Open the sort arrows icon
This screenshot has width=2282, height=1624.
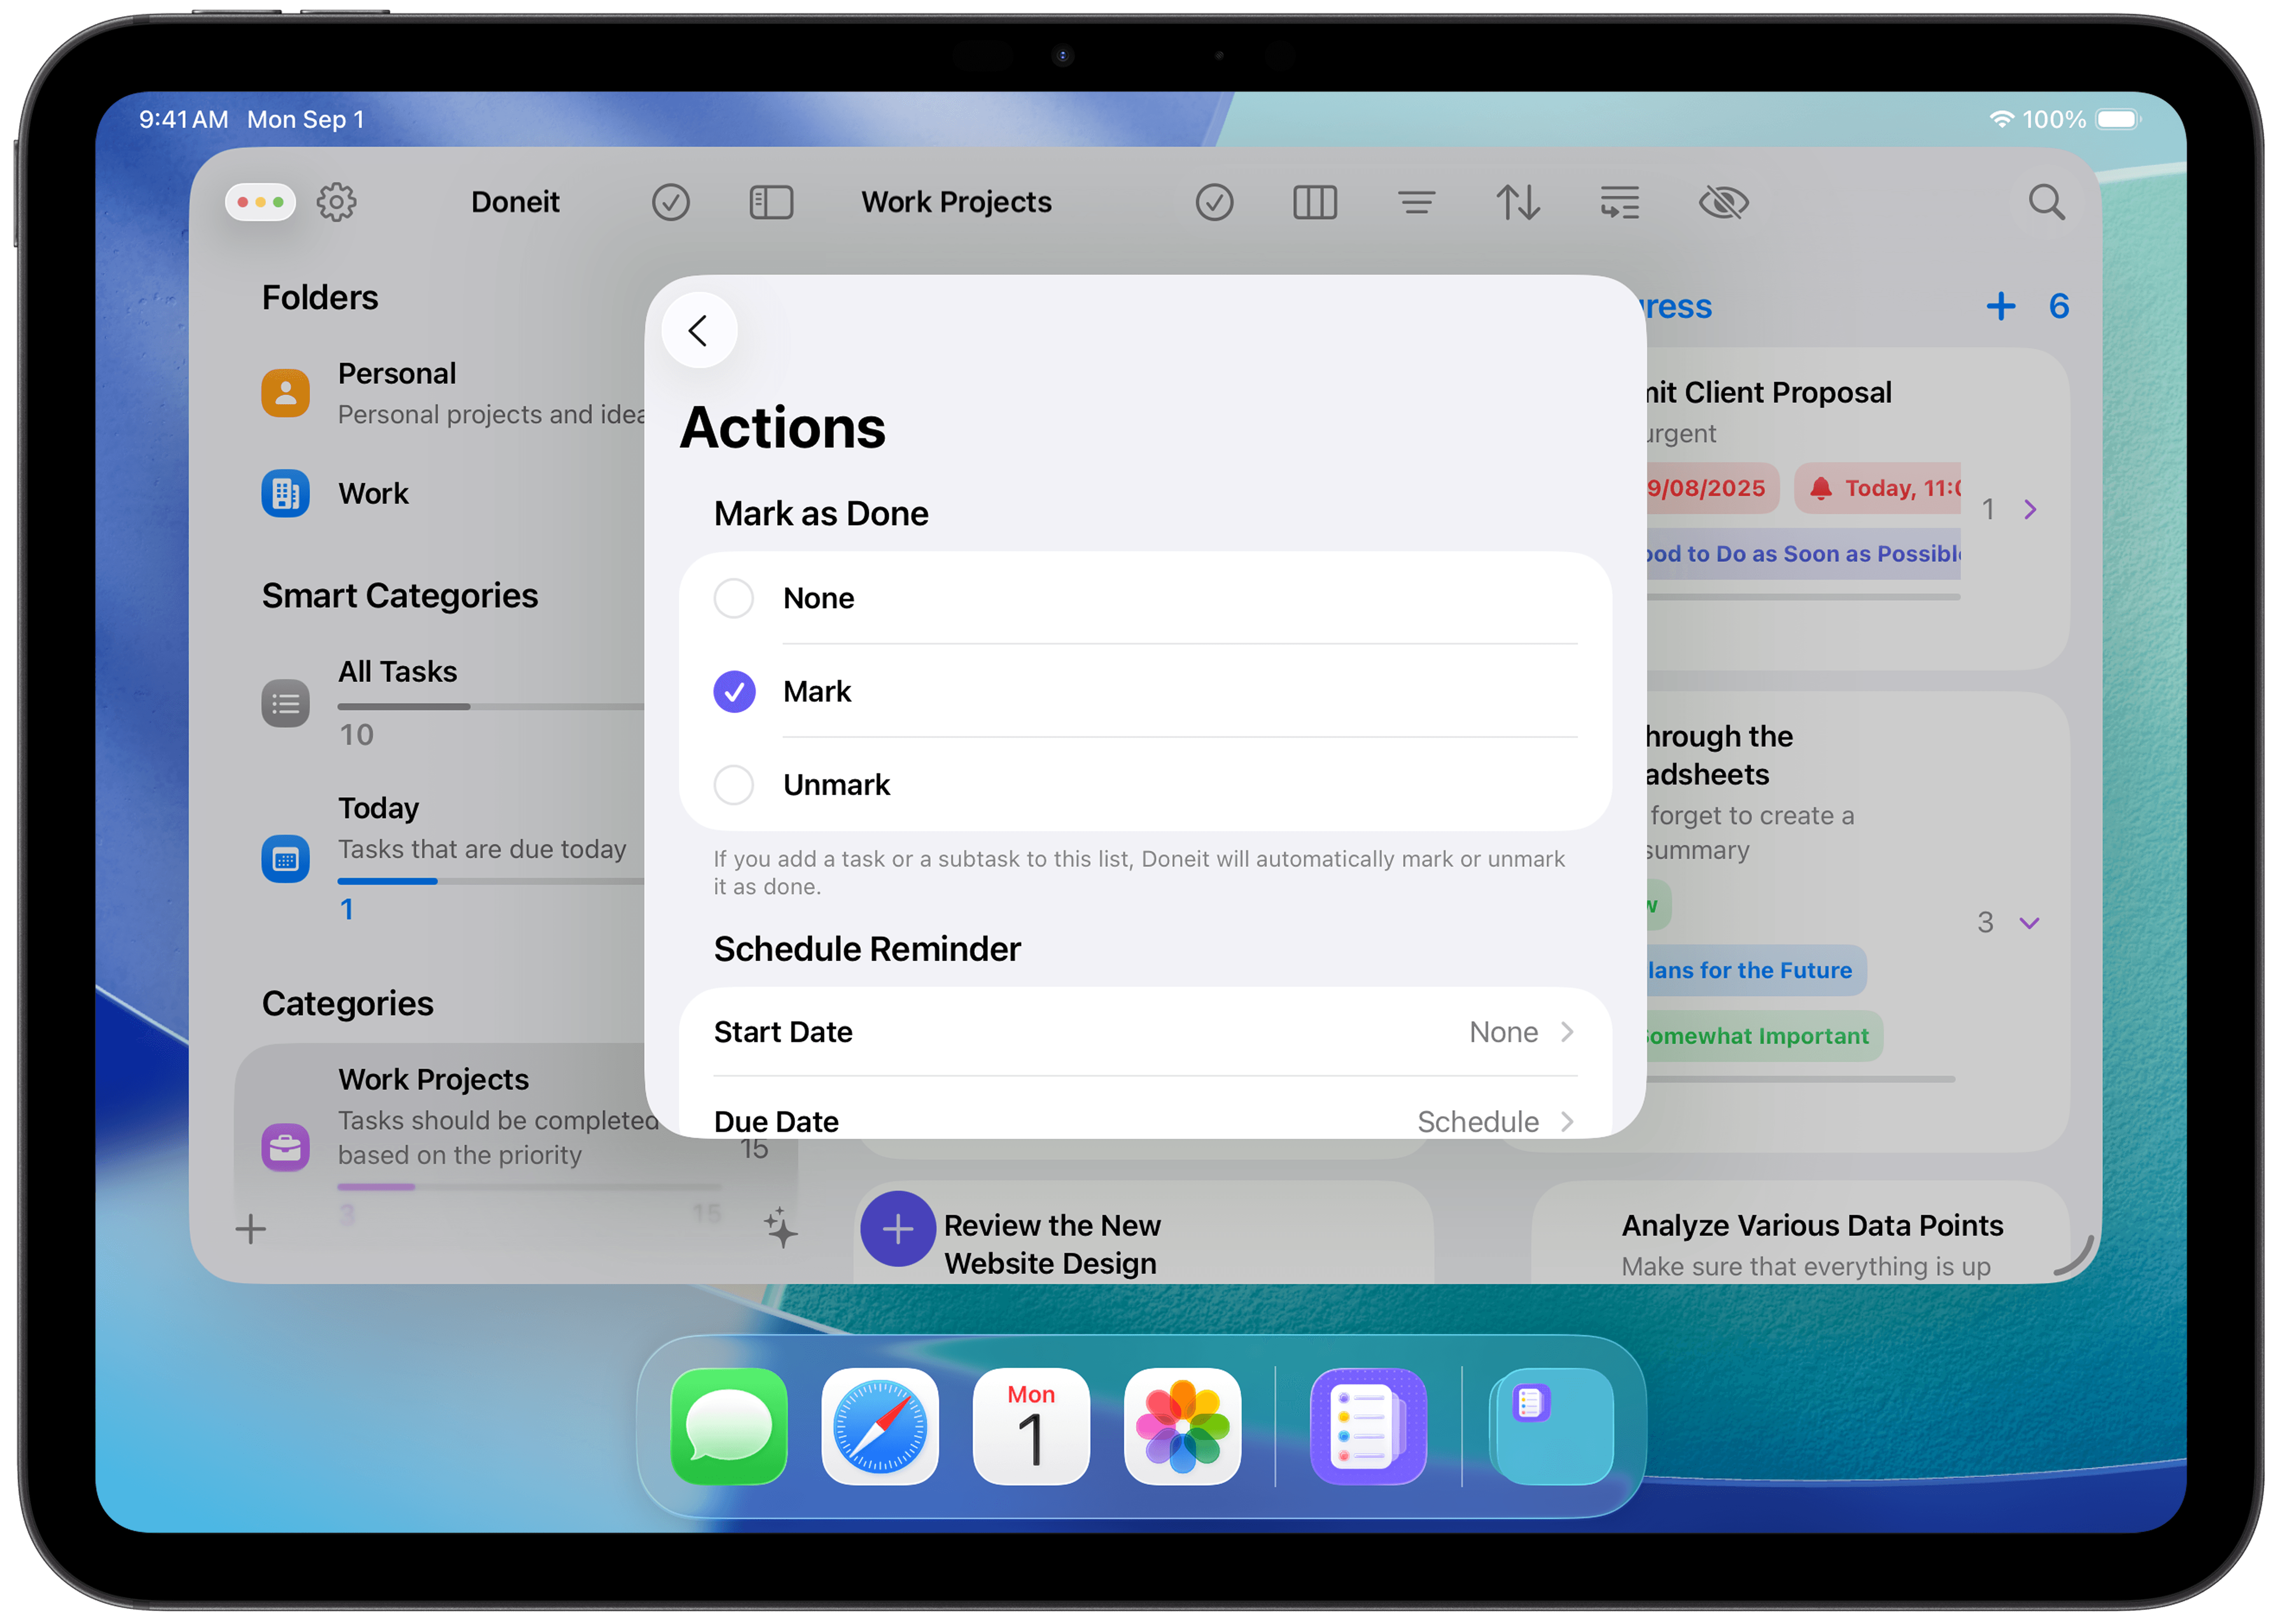tap(1518, 201)
